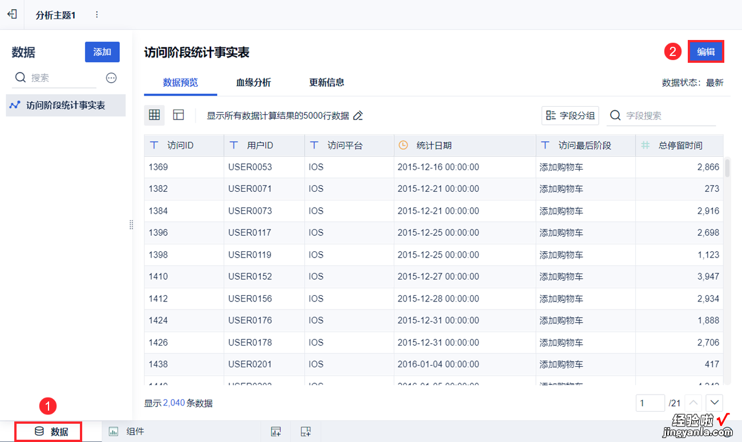Click the sidebar collapse drag handle
Image resolution: width=742 pixels, height=442 pixels.
pyautogui.click(x=131, y=225)
